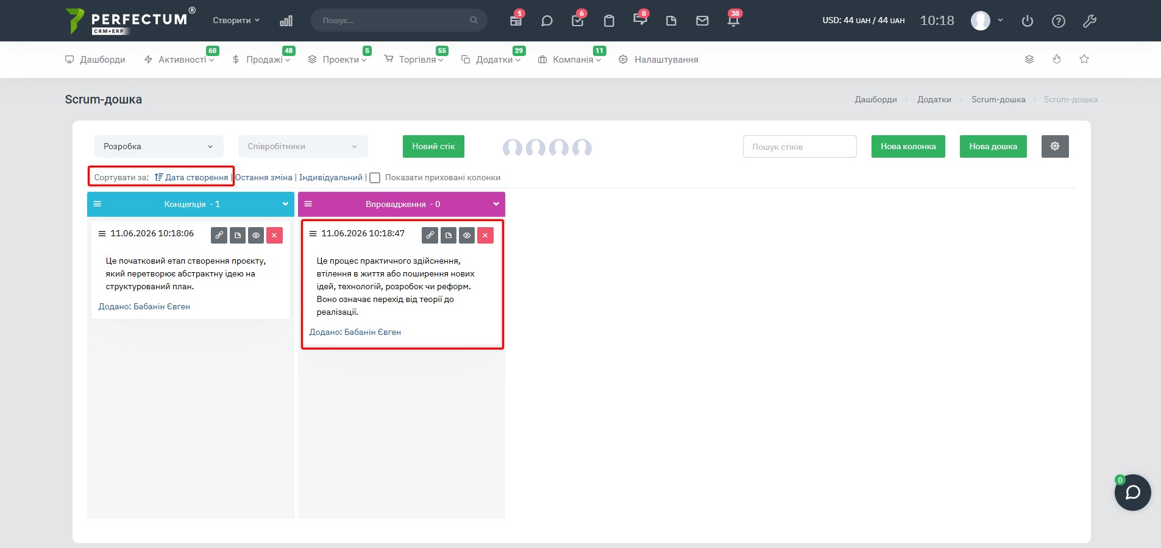Click the first employee avatar thumbnail

tap(512, 147)
